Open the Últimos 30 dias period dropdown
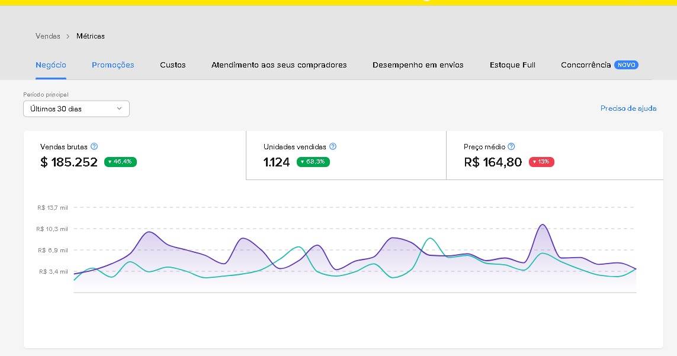The height and width of the screenshot is (356, 677). point(76,109)
